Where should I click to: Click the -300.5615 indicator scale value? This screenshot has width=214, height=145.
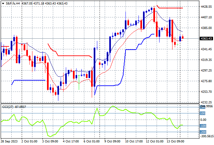click(207, 136)
